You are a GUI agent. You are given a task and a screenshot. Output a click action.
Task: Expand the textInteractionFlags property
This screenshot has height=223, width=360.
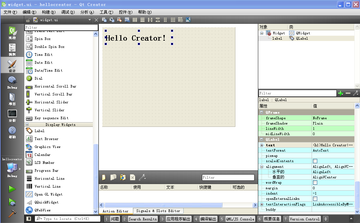point(262,204)
